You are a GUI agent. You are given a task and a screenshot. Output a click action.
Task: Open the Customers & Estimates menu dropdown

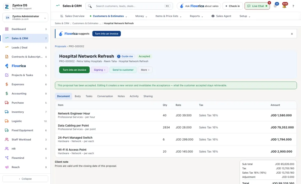[x=108, y=16]
